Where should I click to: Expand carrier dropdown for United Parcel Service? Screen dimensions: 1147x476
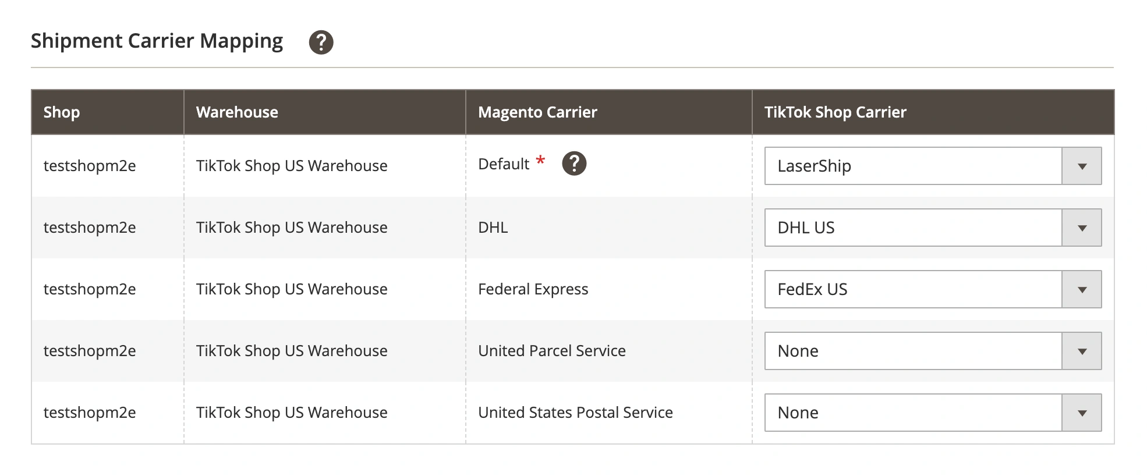pyautogui.click(x=913, y=351)
